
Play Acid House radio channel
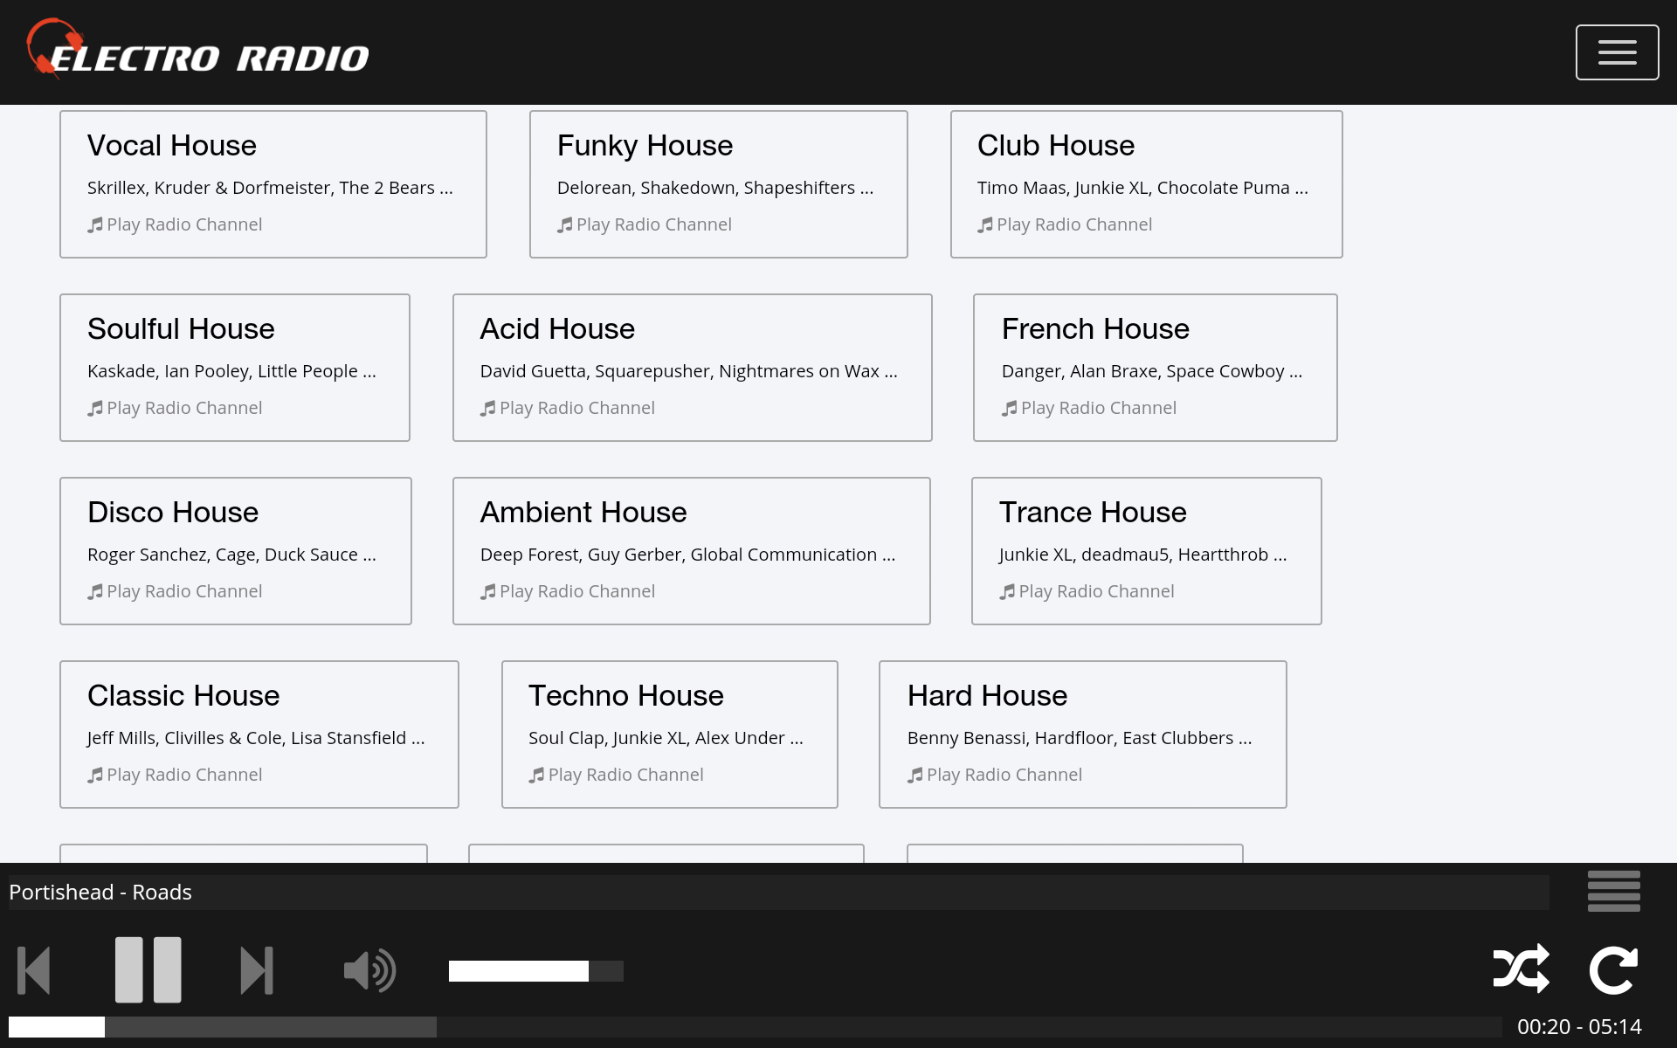tap(568, 408)
